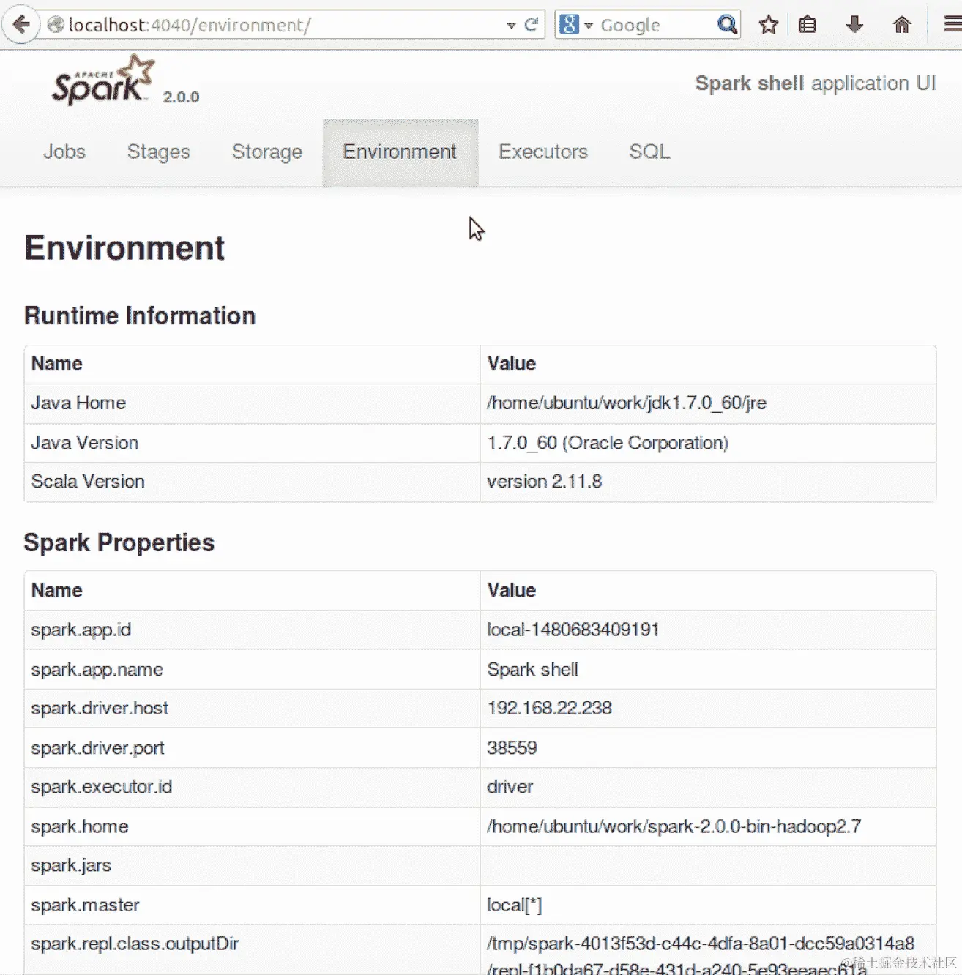This screenshot has height=975, width=962.
Task: Click the spark.repl.class.outputDir cell
Action: [252, 950]
